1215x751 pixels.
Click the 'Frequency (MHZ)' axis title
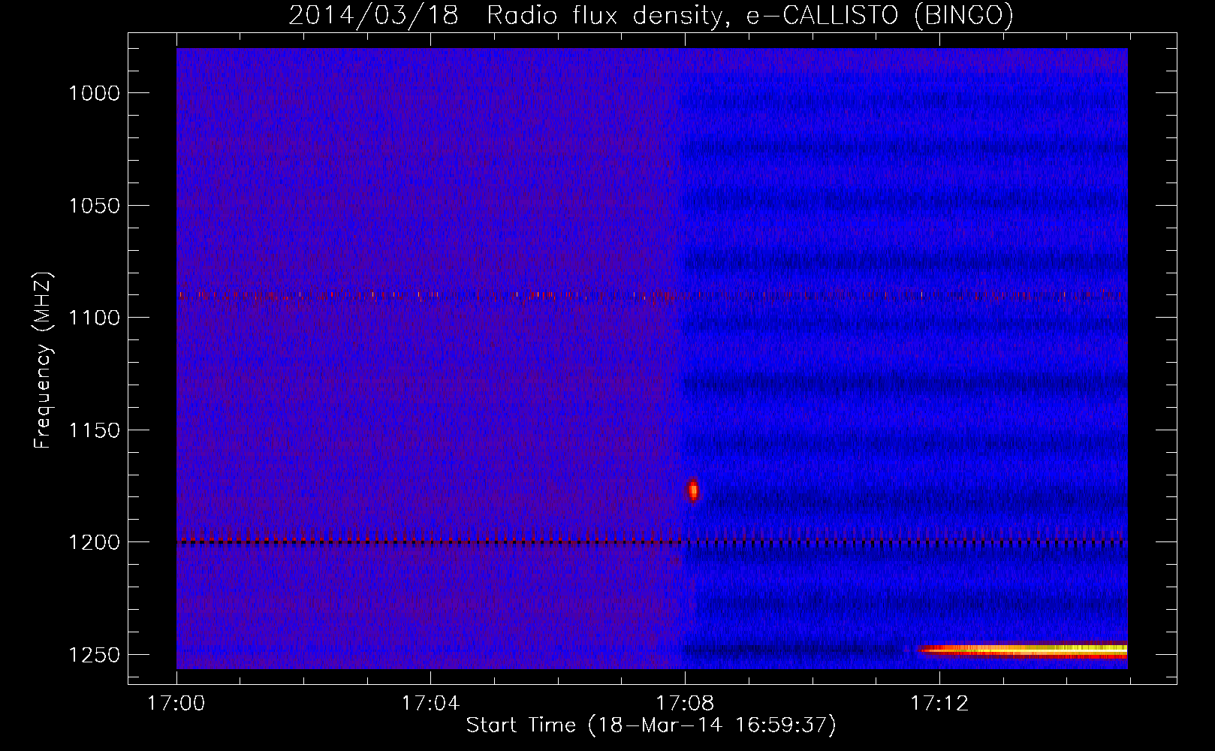coord(43,360)
